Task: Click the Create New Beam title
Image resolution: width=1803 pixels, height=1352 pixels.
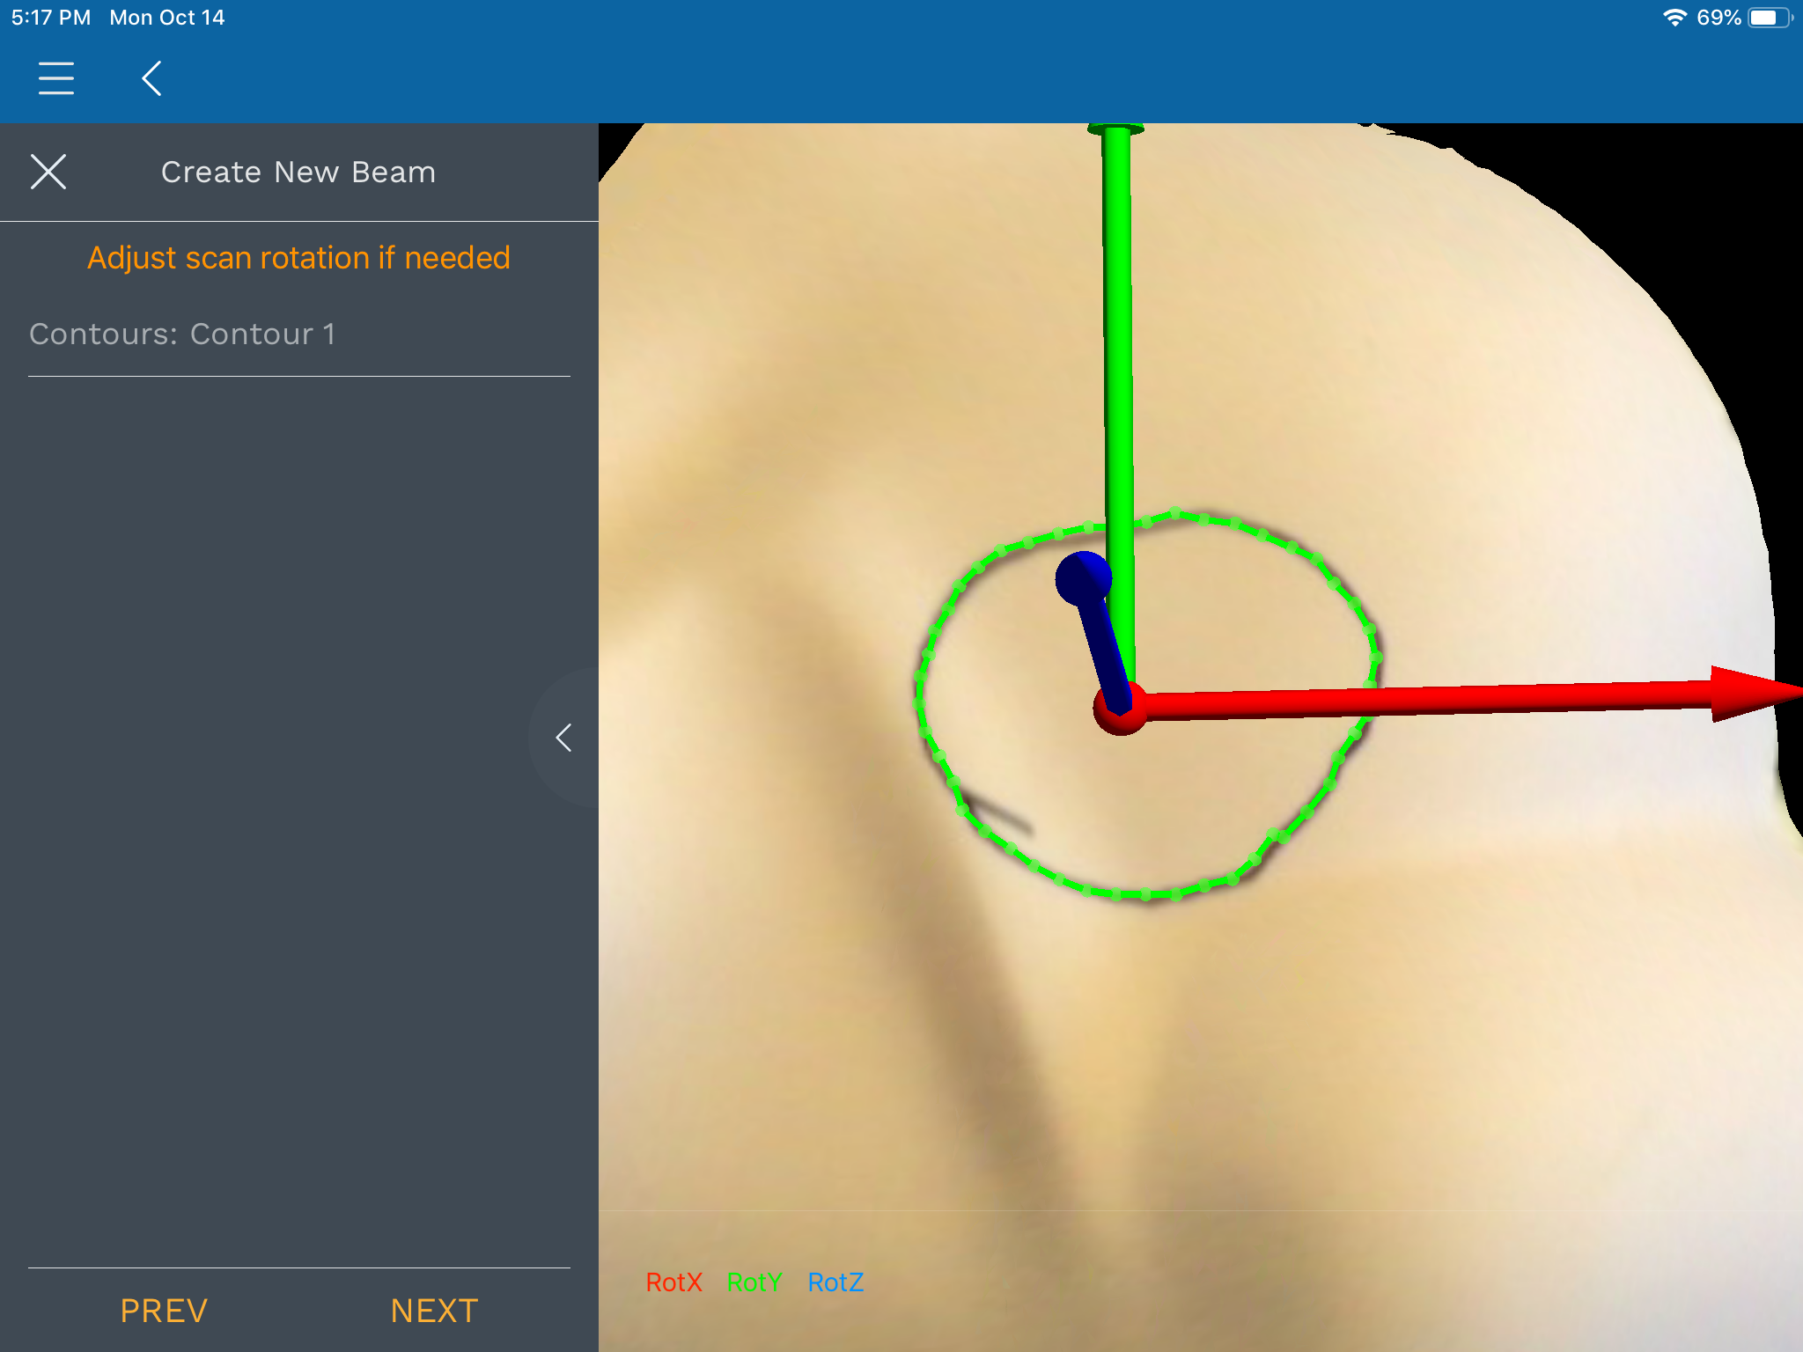Action: point(298,172)
